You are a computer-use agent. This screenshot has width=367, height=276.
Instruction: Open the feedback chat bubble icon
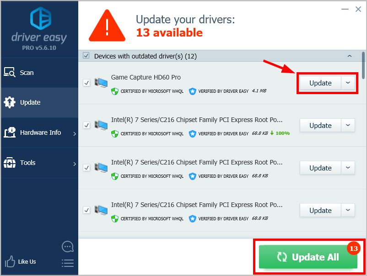pyautogui.click(x=68, y=247)
